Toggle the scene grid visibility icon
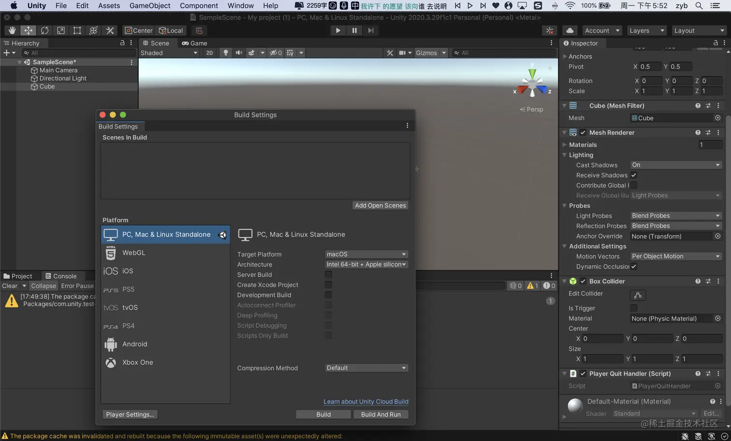This screenshot has width=731, height=441. click(290, 53)
